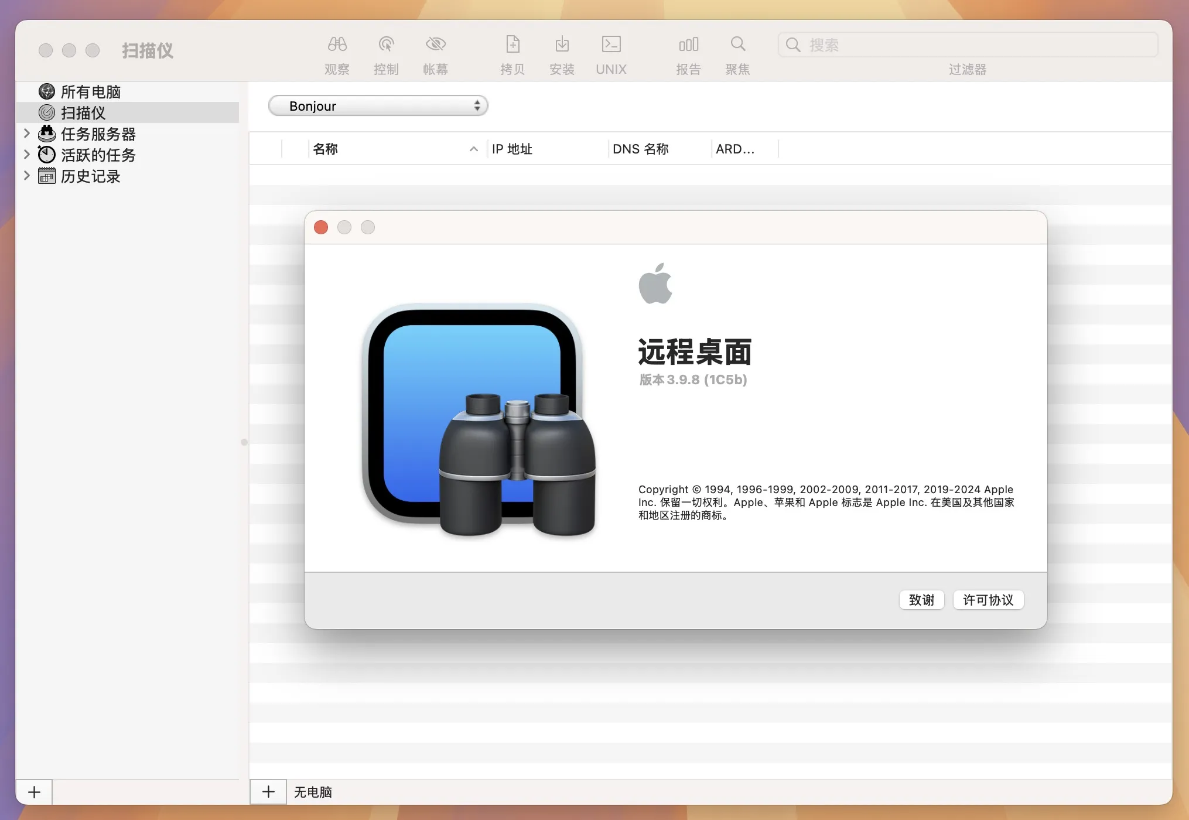This screenshot has width=1189, height=820.
Task: Click the All Computers globe icon
Action: point(47,91)
